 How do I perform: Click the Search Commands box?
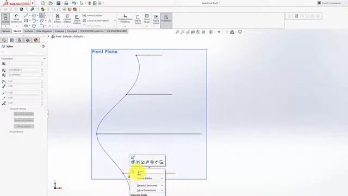(331, 3)
